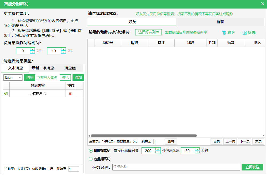Click the 称呼 column header
Viewport: 267px width, 175px height.
[x=191, y=43]
